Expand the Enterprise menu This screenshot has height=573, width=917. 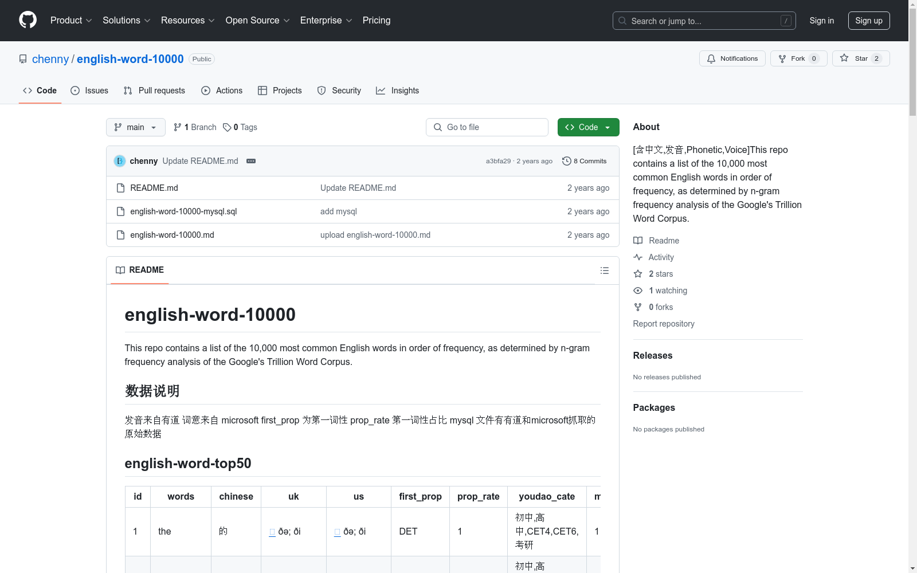pos(326,20)
